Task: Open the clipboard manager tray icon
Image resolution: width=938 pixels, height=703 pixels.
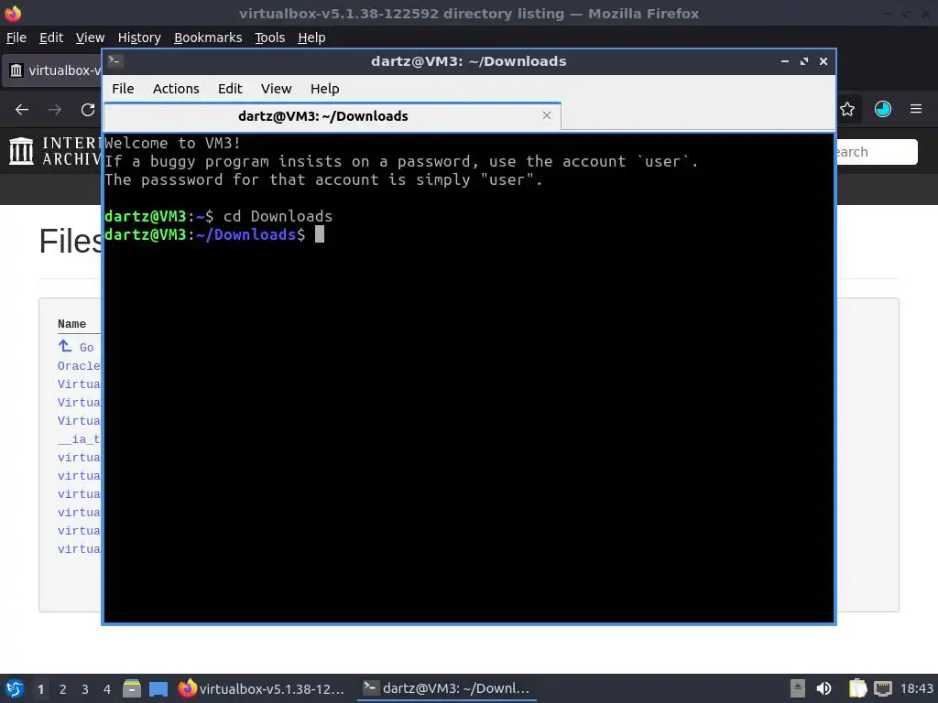Action: point(857,688)
